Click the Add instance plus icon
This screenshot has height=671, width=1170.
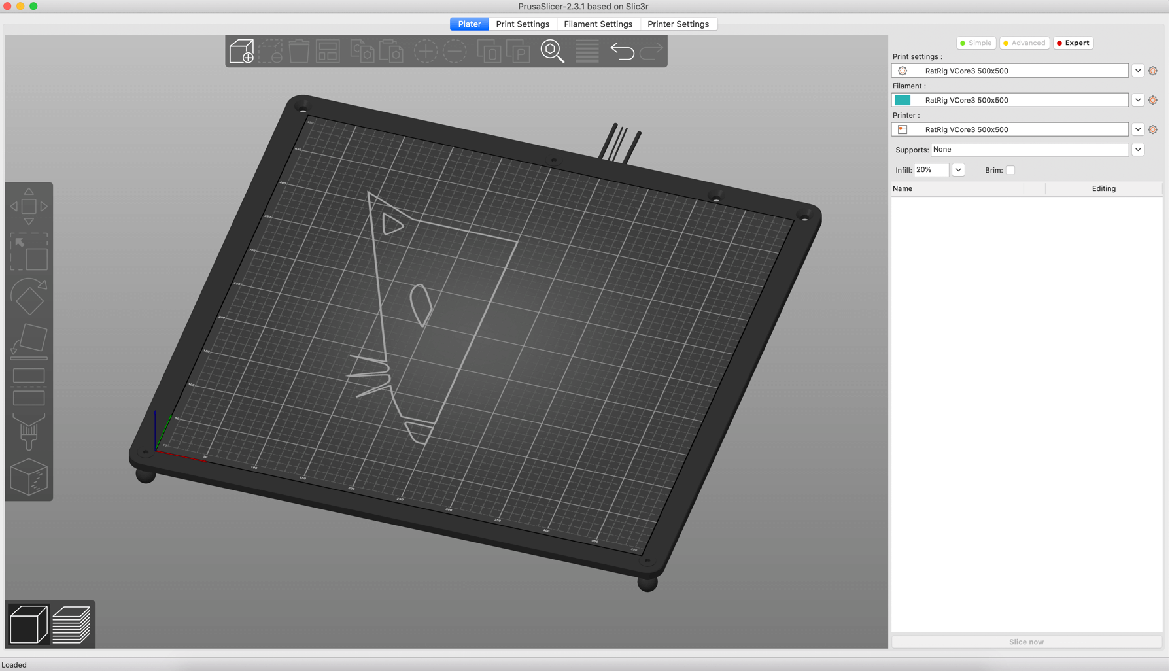pyautogui.click(x=425, y=51)
